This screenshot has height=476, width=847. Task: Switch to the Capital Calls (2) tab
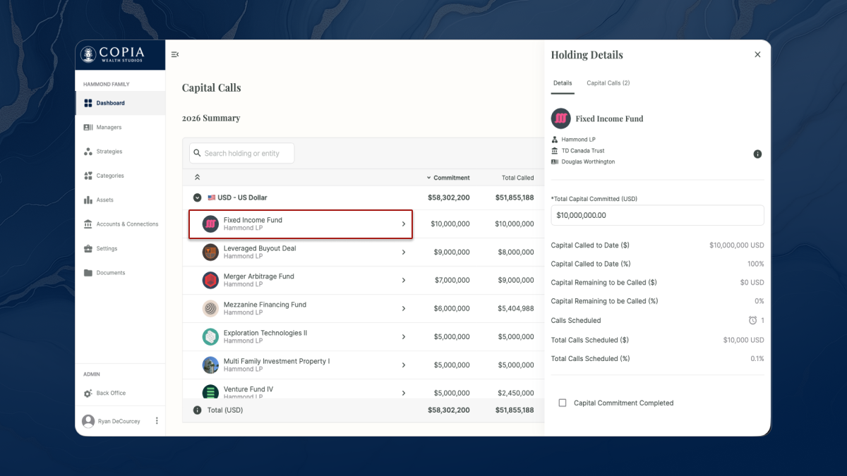pyautogui.click(x=608, y=83)
